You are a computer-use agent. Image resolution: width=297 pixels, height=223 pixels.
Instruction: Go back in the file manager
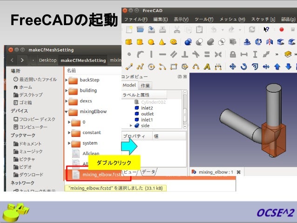[12, 60]
